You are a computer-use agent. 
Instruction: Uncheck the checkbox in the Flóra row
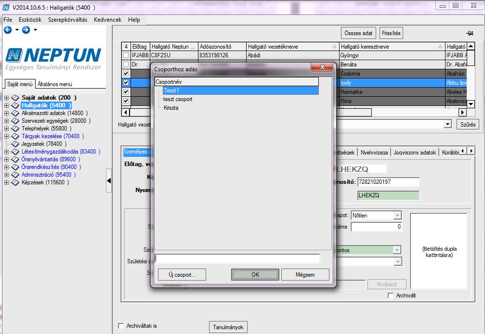tap(126, 101)
